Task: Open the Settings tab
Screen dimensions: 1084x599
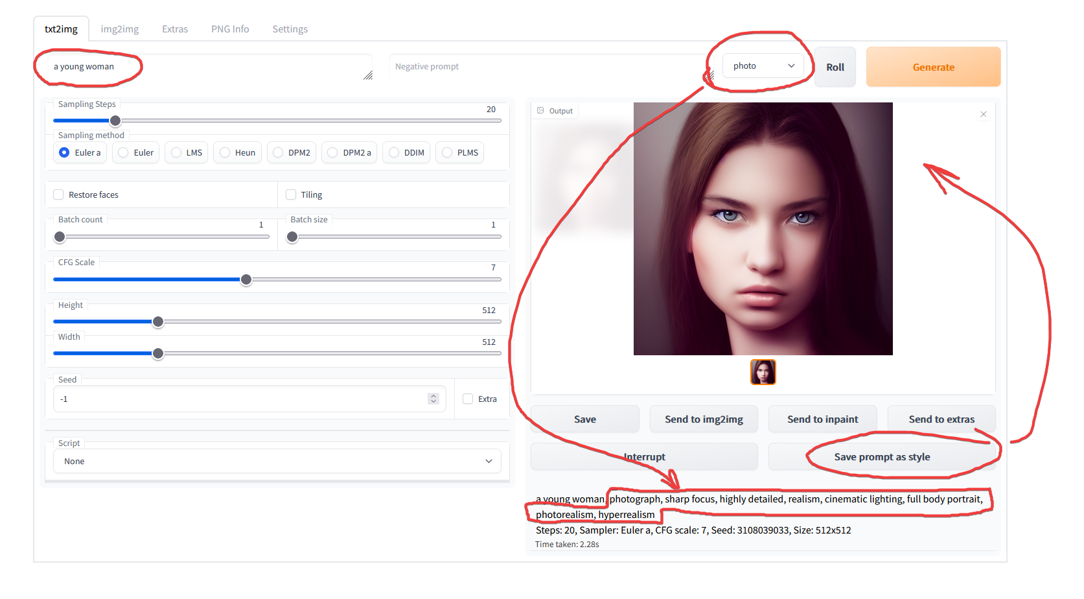Action: pos(290,29)
